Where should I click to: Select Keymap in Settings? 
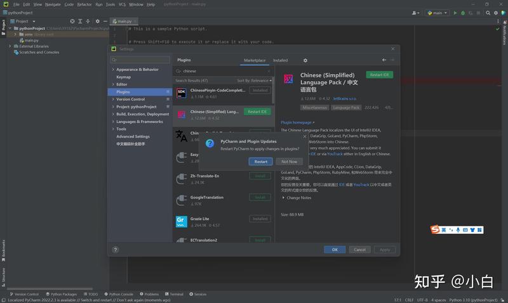coord(123,77)
